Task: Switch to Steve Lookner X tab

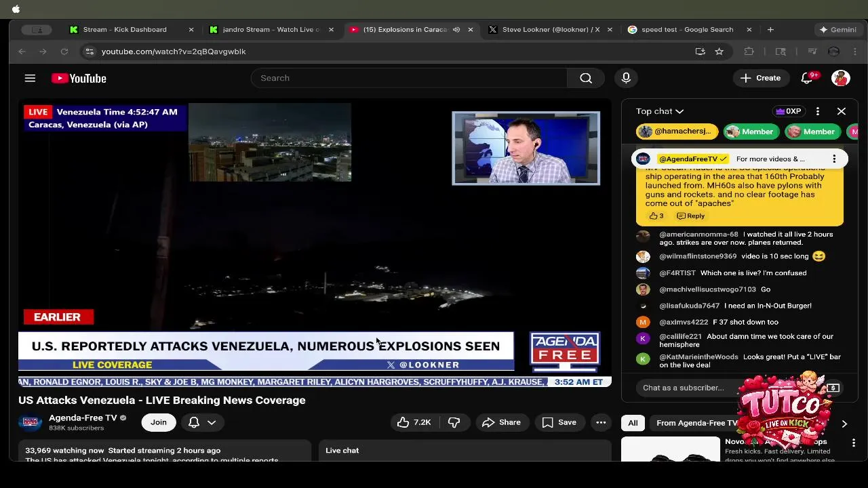Action: 551,30
